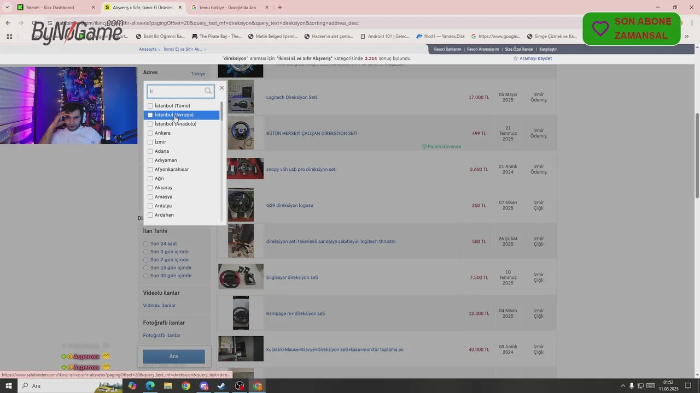
Task: Click the address search input field
Action: (180, 91)
